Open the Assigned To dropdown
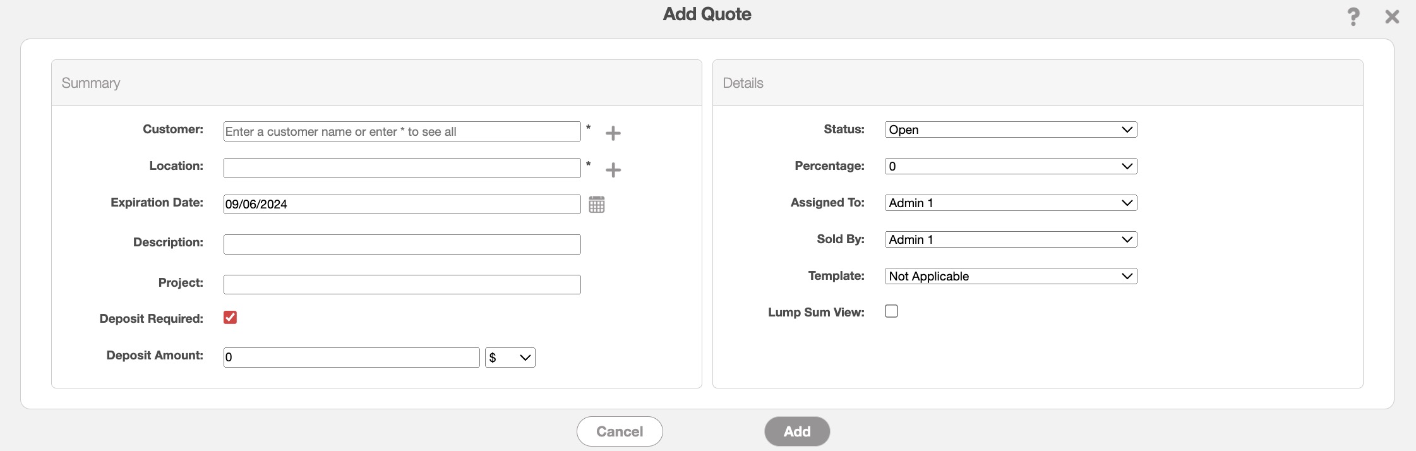Viewport: 1416px width, 451px height. 1010,203
